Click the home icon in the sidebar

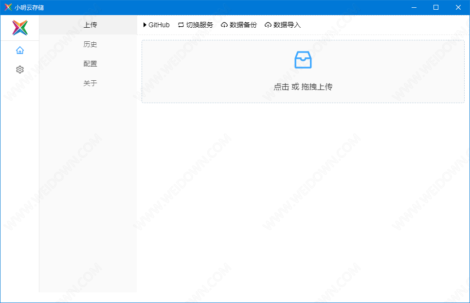[20, 50]
